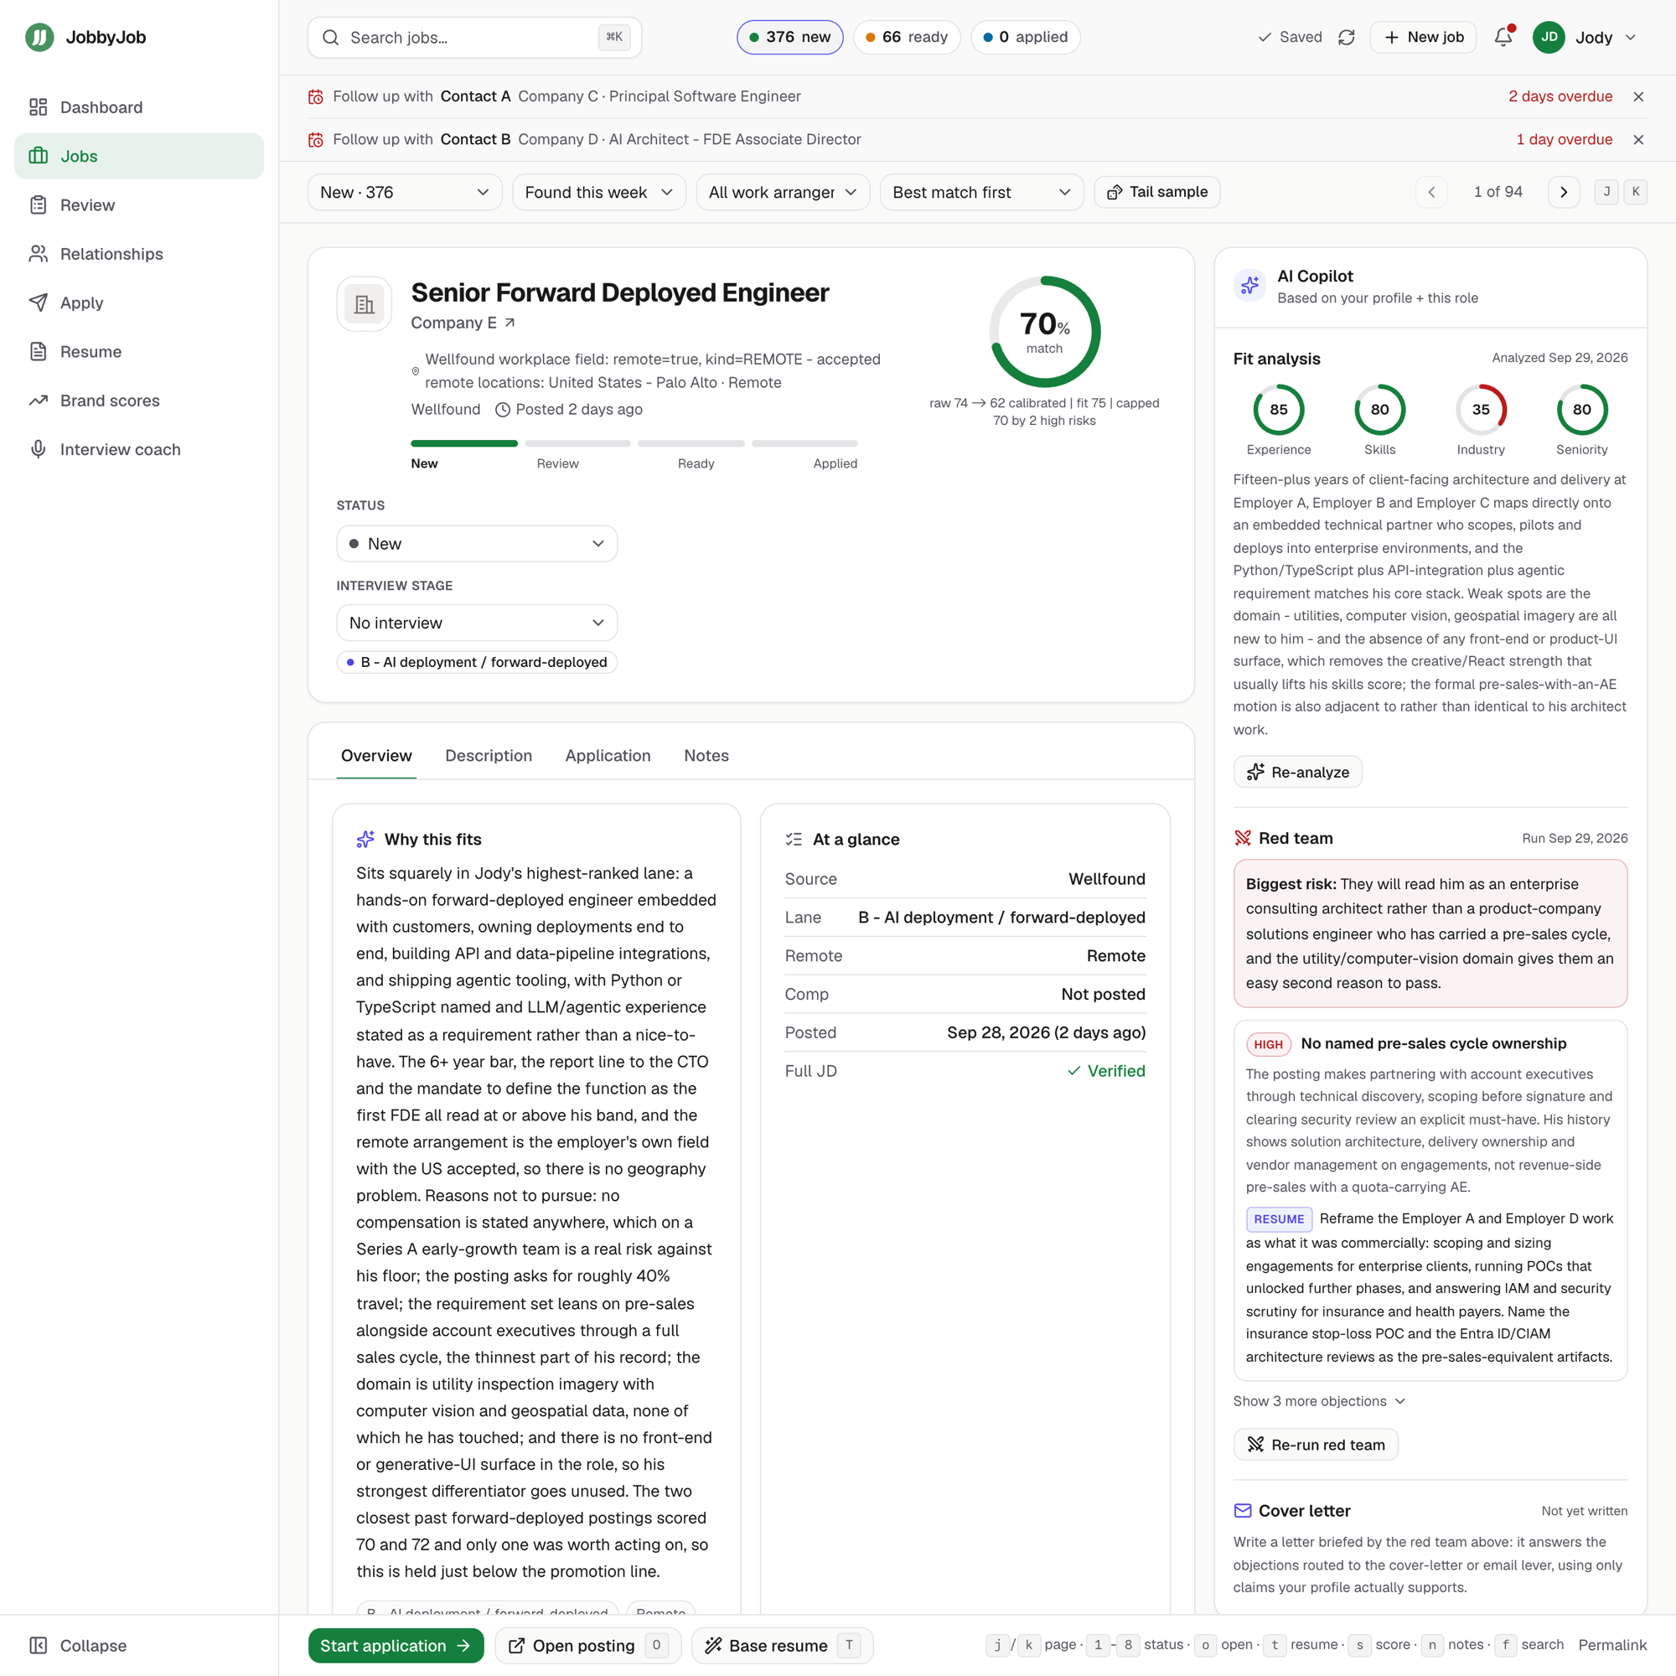Open the Dashboard sidebar item
This screenshot has height=1676, width=1676.
(x=139, y=107)
